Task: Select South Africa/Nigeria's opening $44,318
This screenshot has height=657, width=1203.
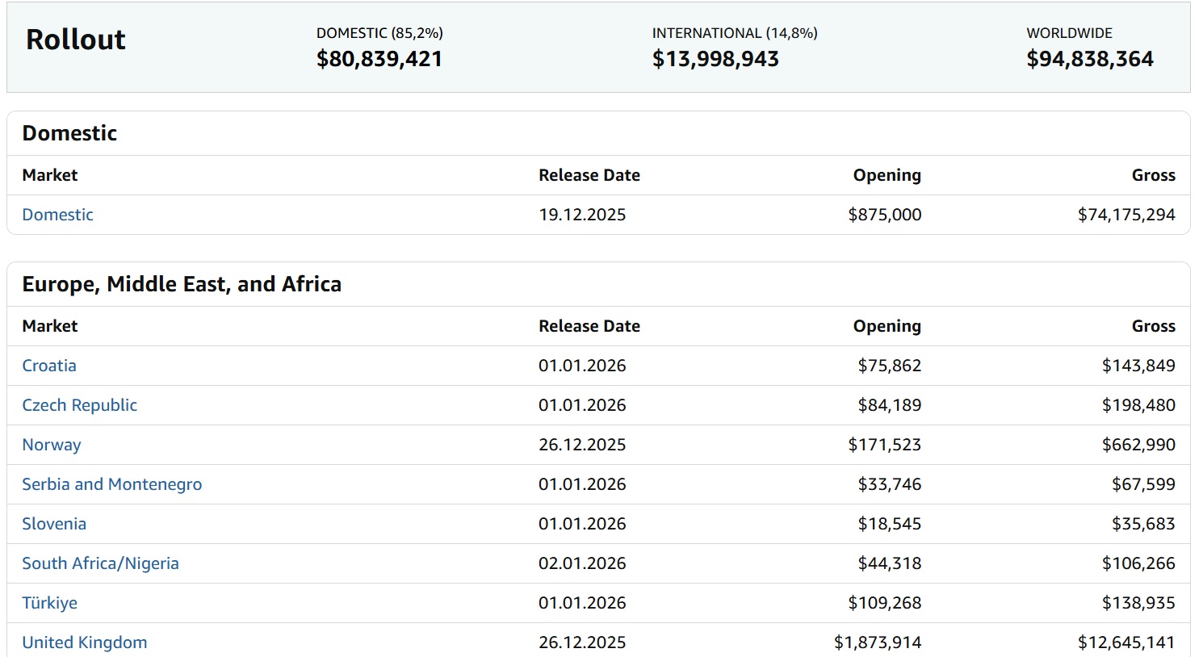Action: click(890, 563)
